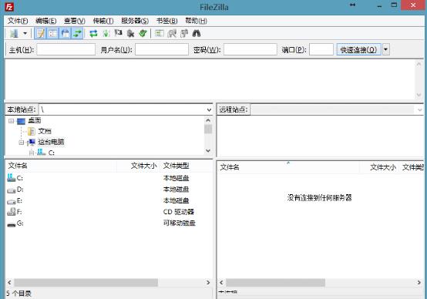
Task: Open the Site Manager icon
Action: [14, 33]
